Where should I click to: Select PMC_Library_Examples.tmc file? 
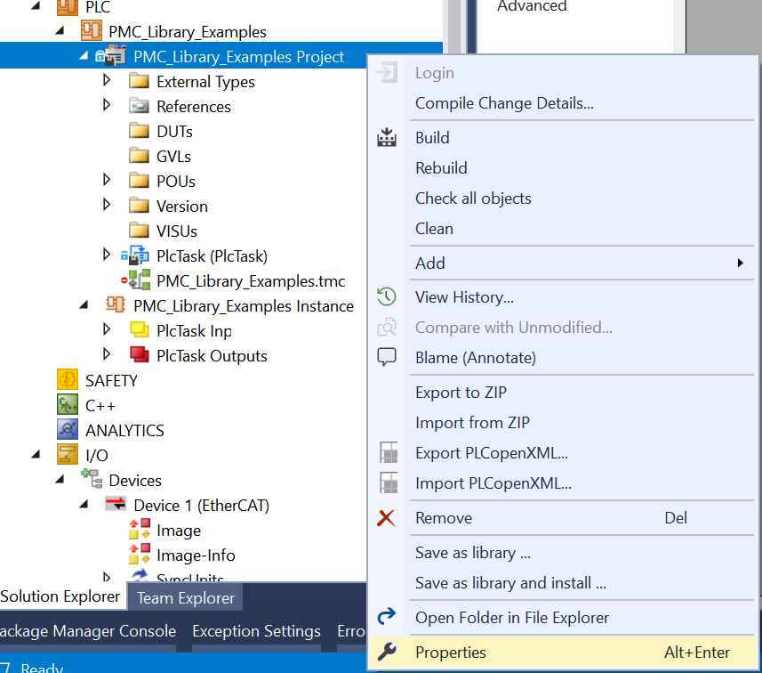pyautogui.click(x=251, y=281)
